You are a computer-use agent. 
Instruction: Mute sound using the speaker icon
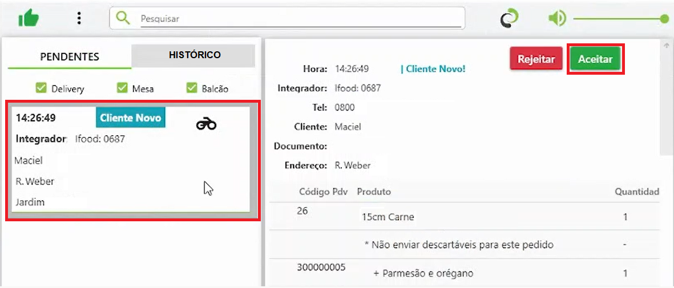coord(558,18)
